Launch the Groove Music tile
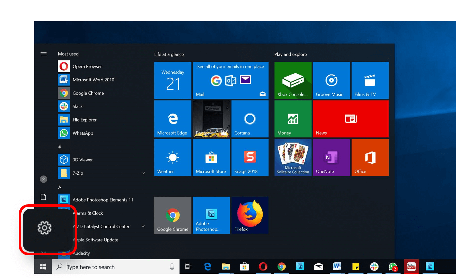Image resolution: width=473 pixels, height=280 pixels. (331, 81)
